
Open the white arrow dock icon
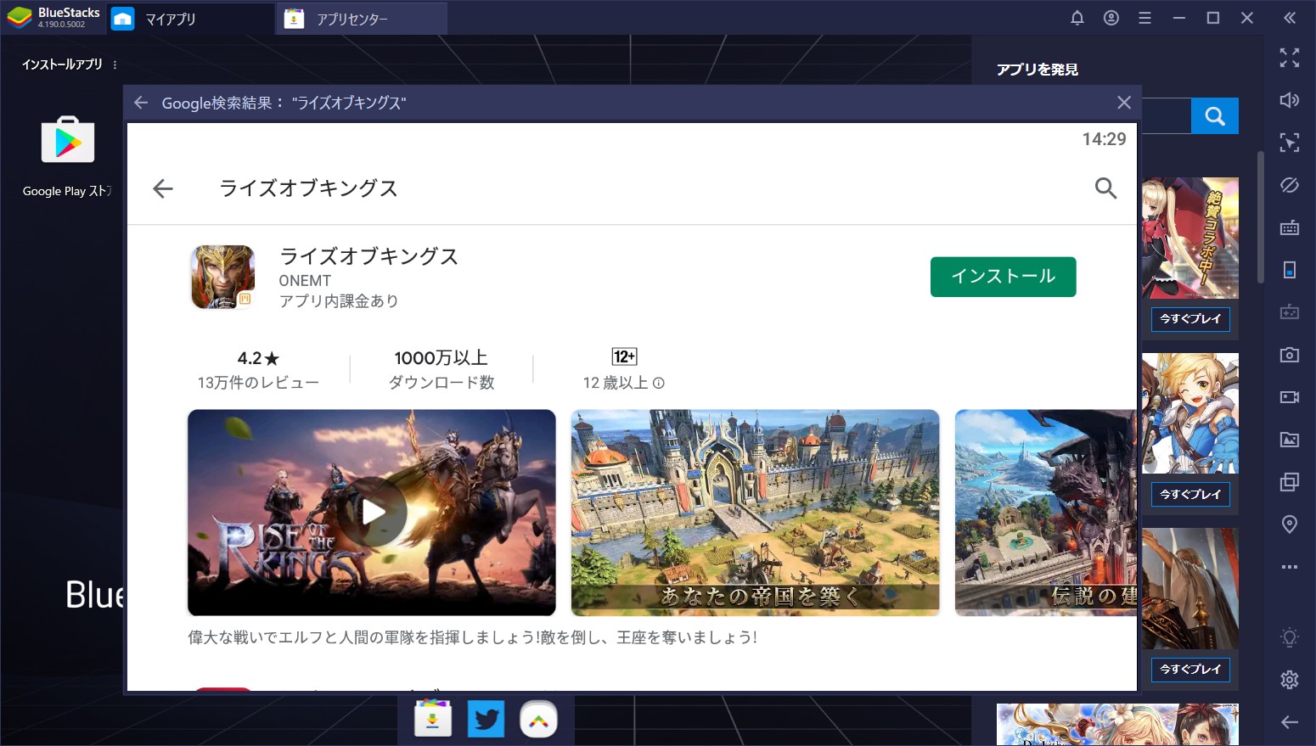tap(538, 720)
